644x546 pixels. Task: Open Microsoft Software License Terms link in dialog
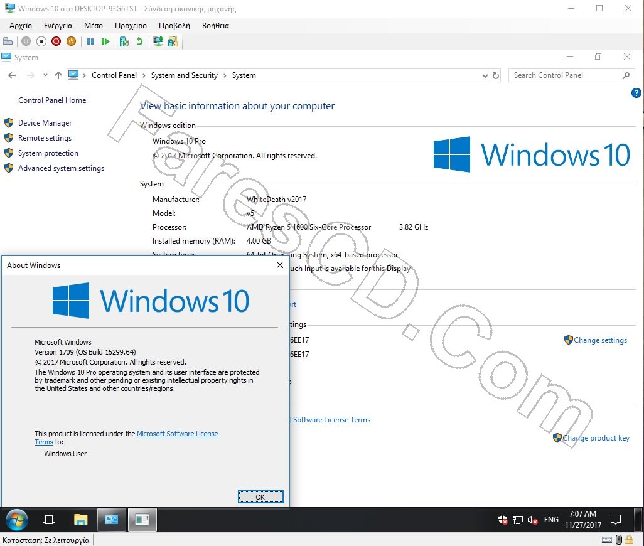tap(177, 434)
